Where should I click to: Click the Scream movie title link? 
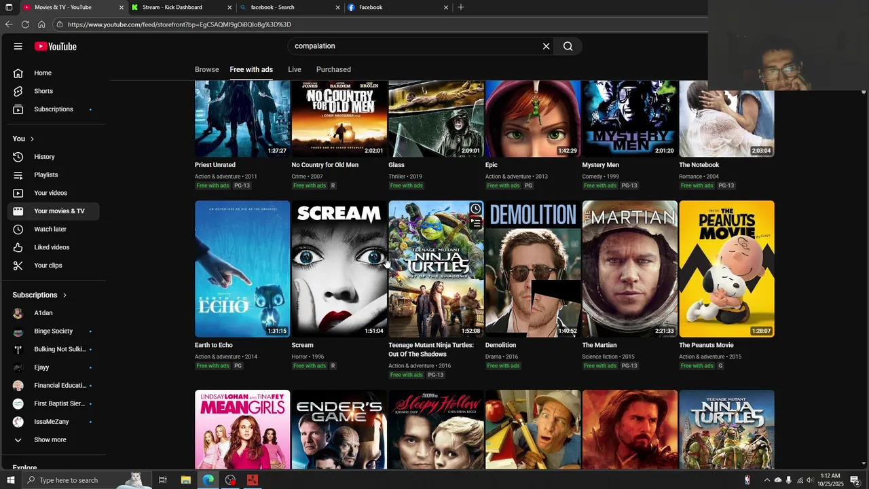click(302, 345)
